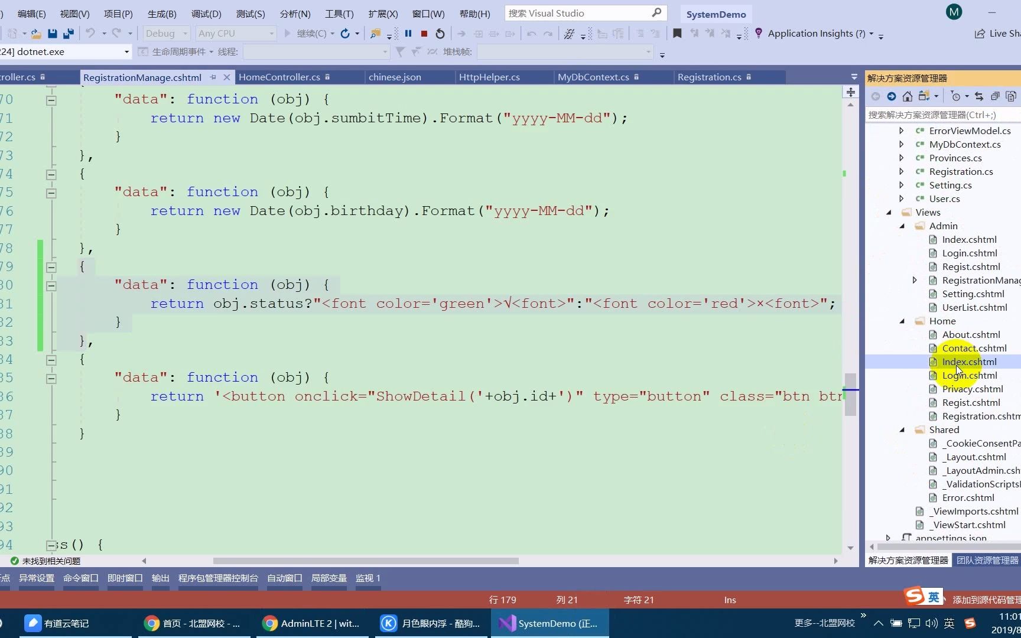Collapse the code block at line 74

click(51, 174)
